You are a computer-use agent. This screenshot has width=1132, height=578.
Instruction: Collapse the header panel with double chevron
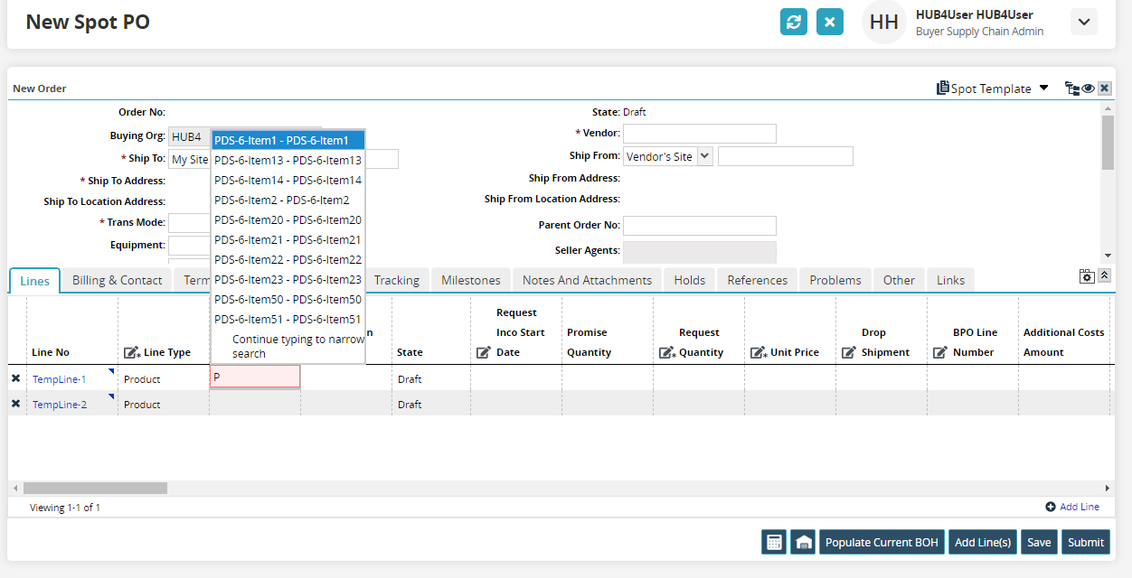coord(1104,275)
